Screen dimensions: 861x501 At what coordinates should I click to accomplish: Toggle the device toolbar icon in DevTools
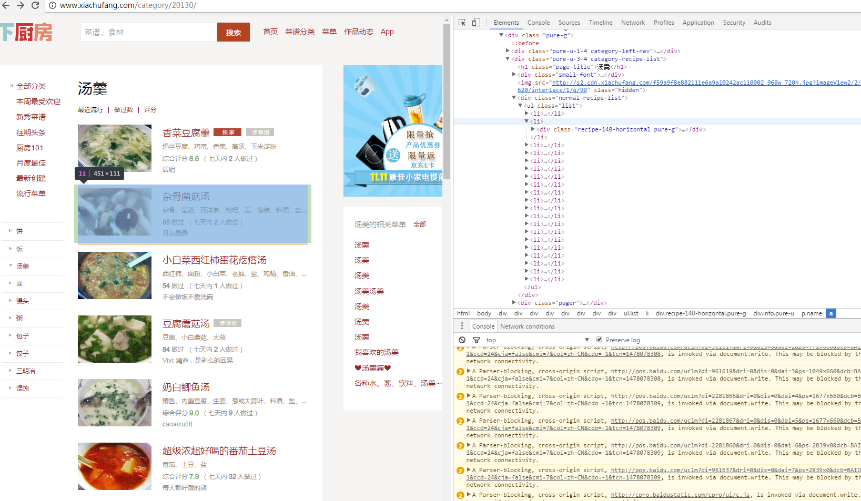(x=476, y=22)
